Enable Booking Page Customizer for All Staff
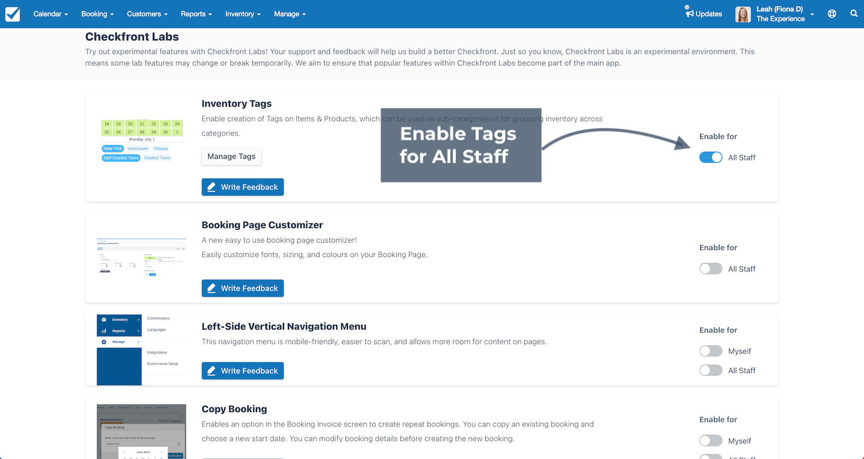 710,269
